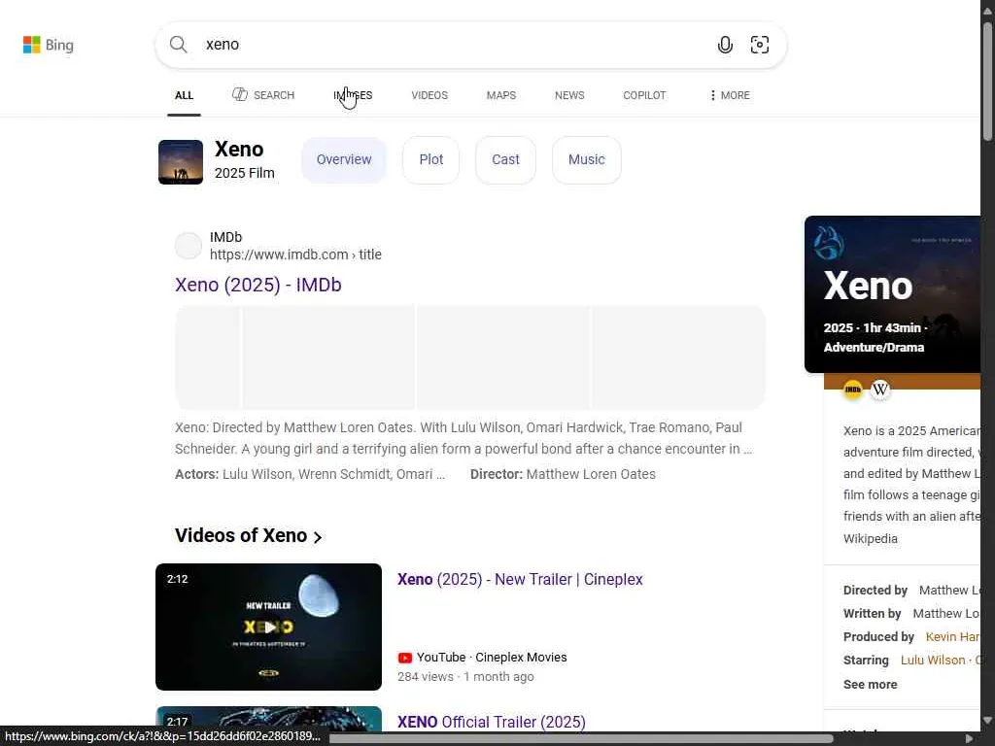This screenshot has width=995, height=746.
Task: Click scroll-down arrow on vertical scrollbar
Action: click(987, 720)
